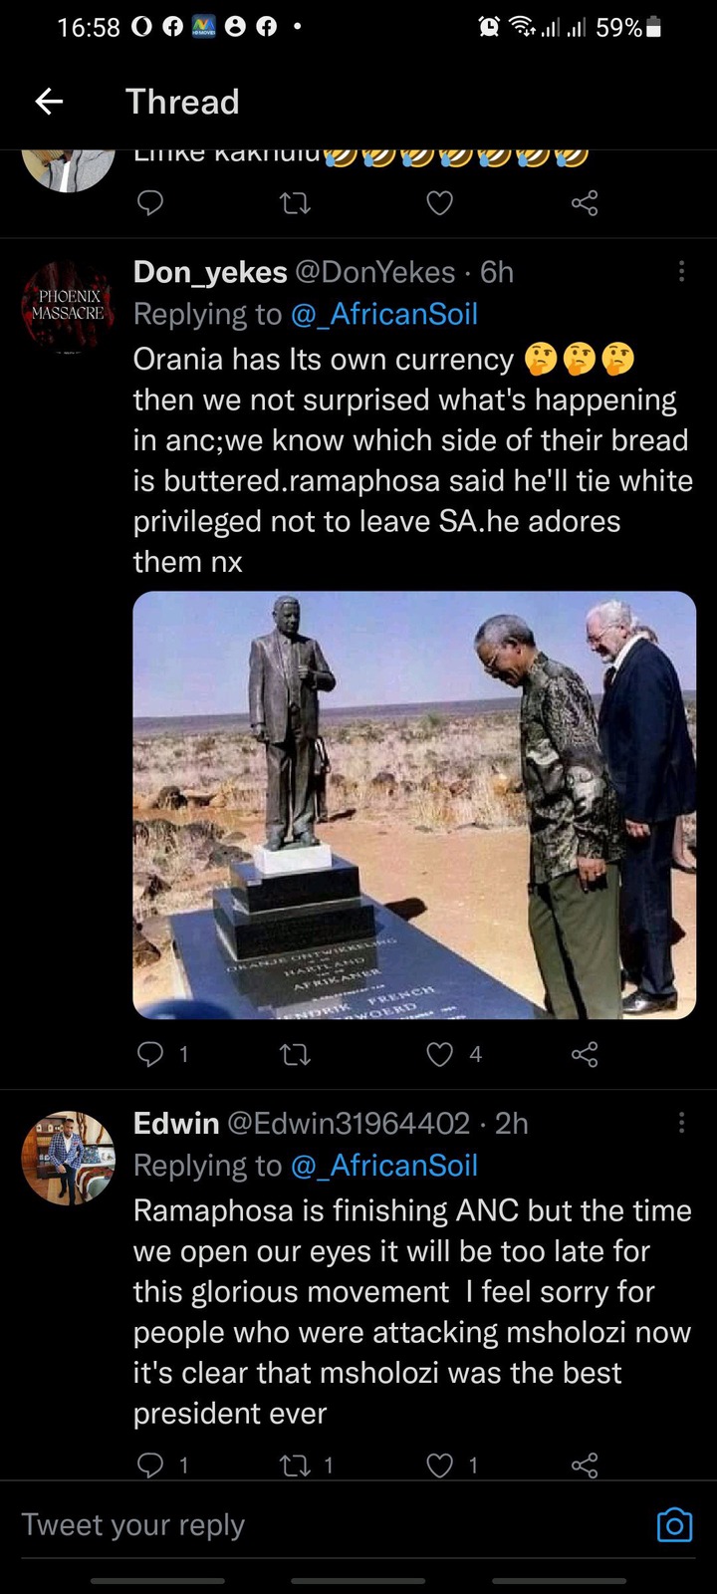
Task: Like Don_yekes's tweet with 4 likes
Action: 439,1054
